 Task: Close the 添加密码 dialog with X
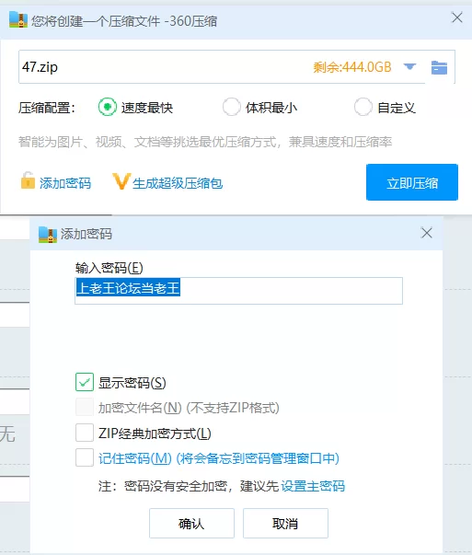(427, 233)
